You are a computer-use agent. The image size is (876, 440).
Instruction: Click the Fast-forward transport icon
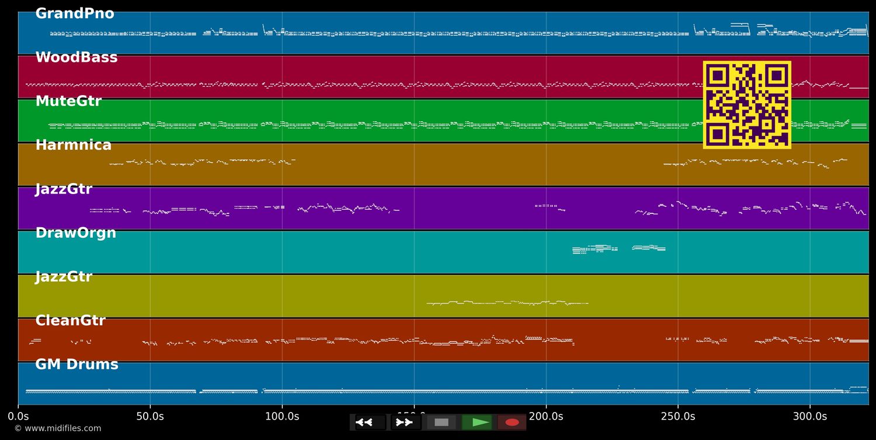[x=404, y=422]
